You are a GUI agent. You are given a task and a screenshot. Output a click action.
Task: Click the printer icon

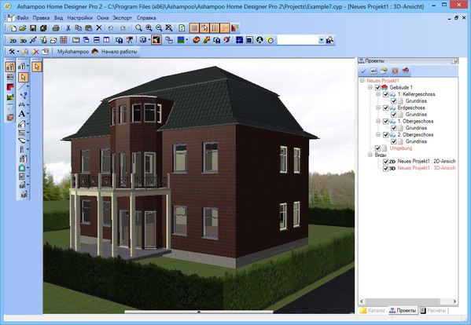(56, 28)
